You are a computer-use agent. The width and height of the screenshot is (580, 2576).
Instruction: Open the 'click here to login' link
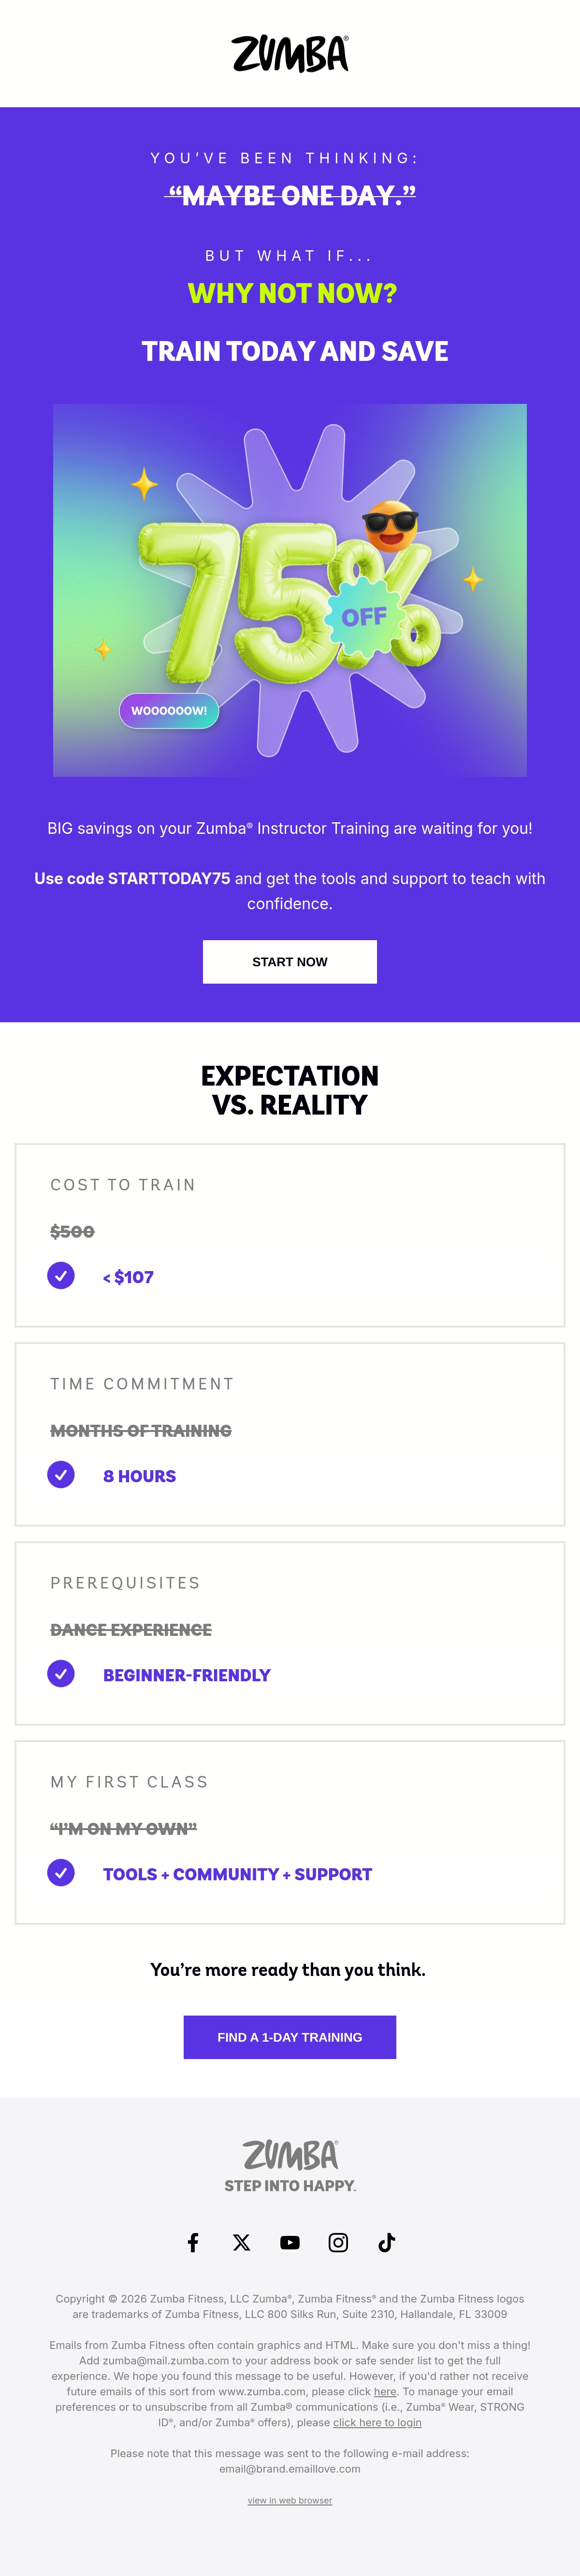click(377, 2423)
